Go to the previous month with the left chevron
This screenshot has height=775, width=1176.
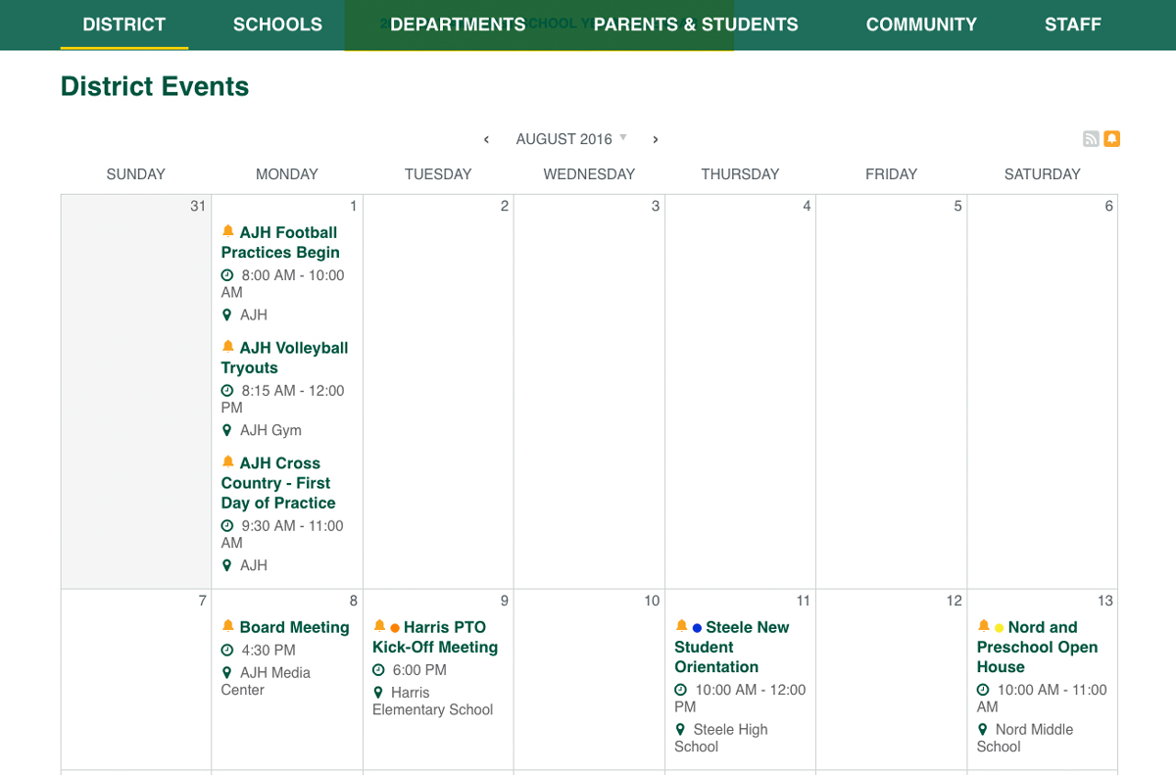pos(486,139)
